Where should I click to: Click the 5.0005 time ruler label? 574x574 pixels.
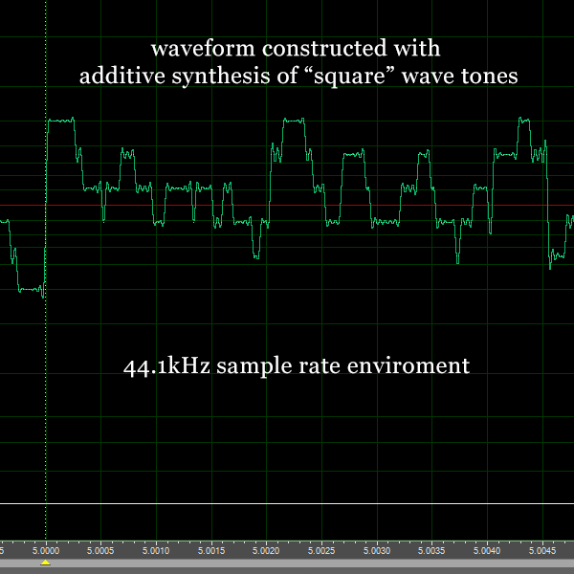tap(100, 551)
